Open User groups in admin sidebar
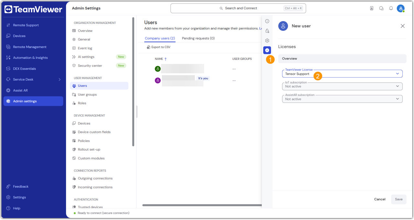This screenshot has width=414, height=220. [87, 95]
